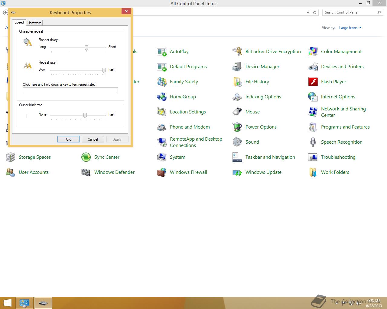Click Keyboard Properties taskbar button

43,303
